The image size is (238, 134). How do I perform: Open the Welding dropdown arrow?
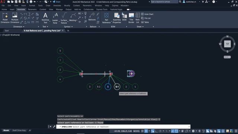click(77, 20)
